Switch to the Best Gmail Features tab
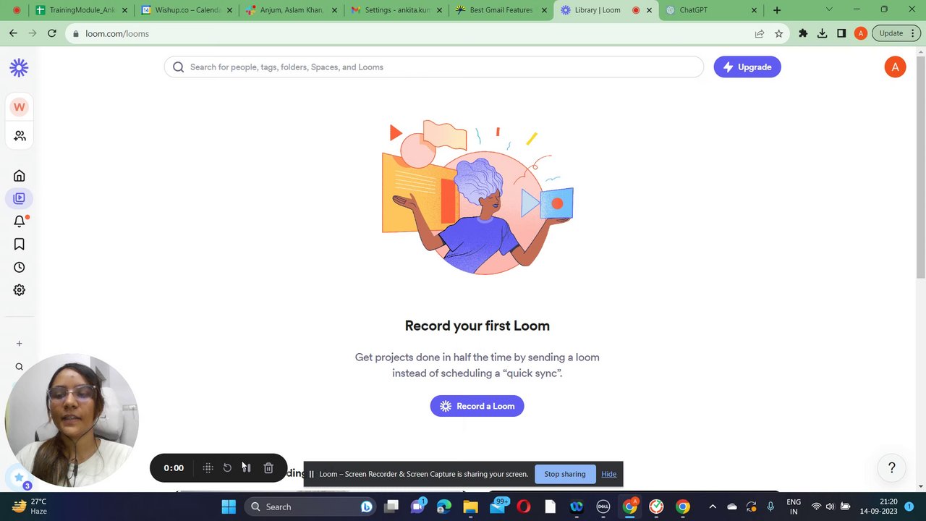The height and width of the screenshot is (521, 926). point(501,10)
